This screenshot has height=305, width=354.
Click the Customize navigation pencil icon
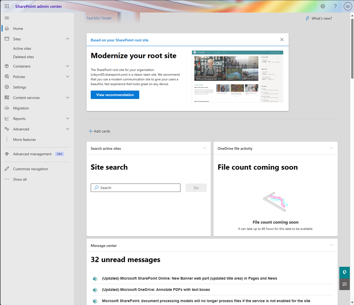[x=7, y=169]
